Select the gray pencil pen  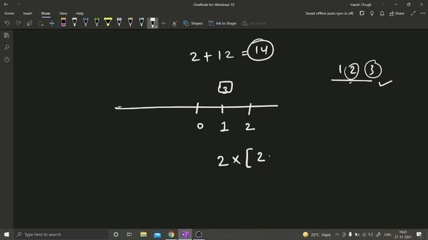[x=119, y=22]
